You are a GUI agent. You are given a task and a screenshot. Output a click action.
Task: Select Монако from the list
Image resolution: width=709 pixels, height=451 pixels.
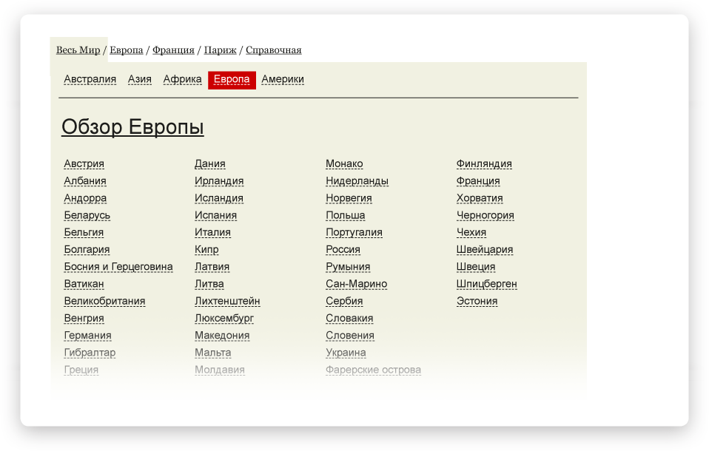(344, 164)
